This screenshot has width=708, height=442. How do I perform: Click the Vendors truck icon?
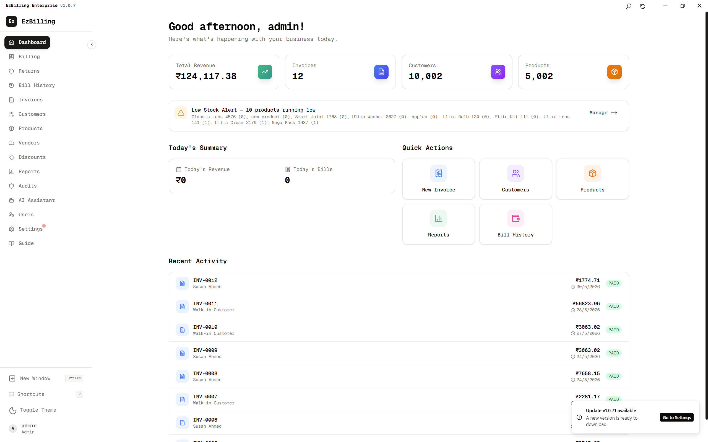[11, 143]
